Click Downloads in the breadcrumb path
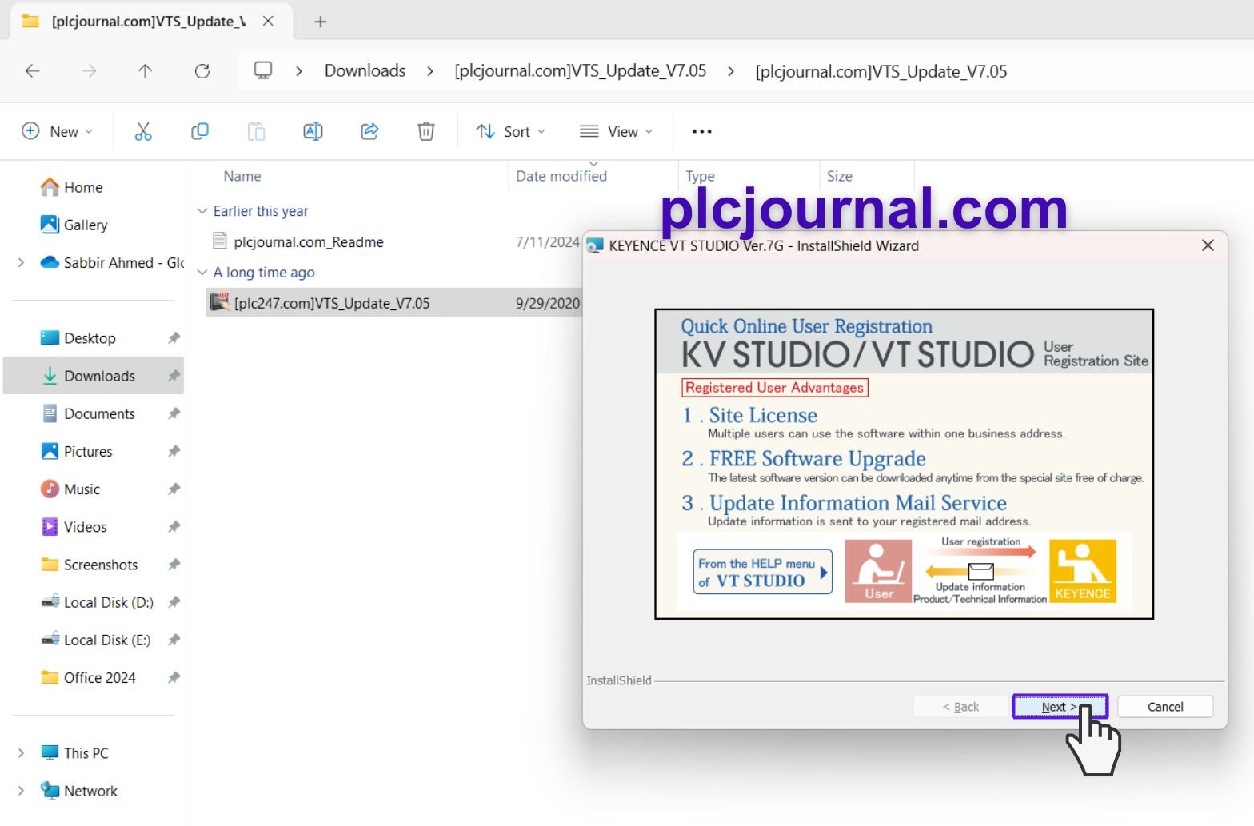 pos(365,71)
